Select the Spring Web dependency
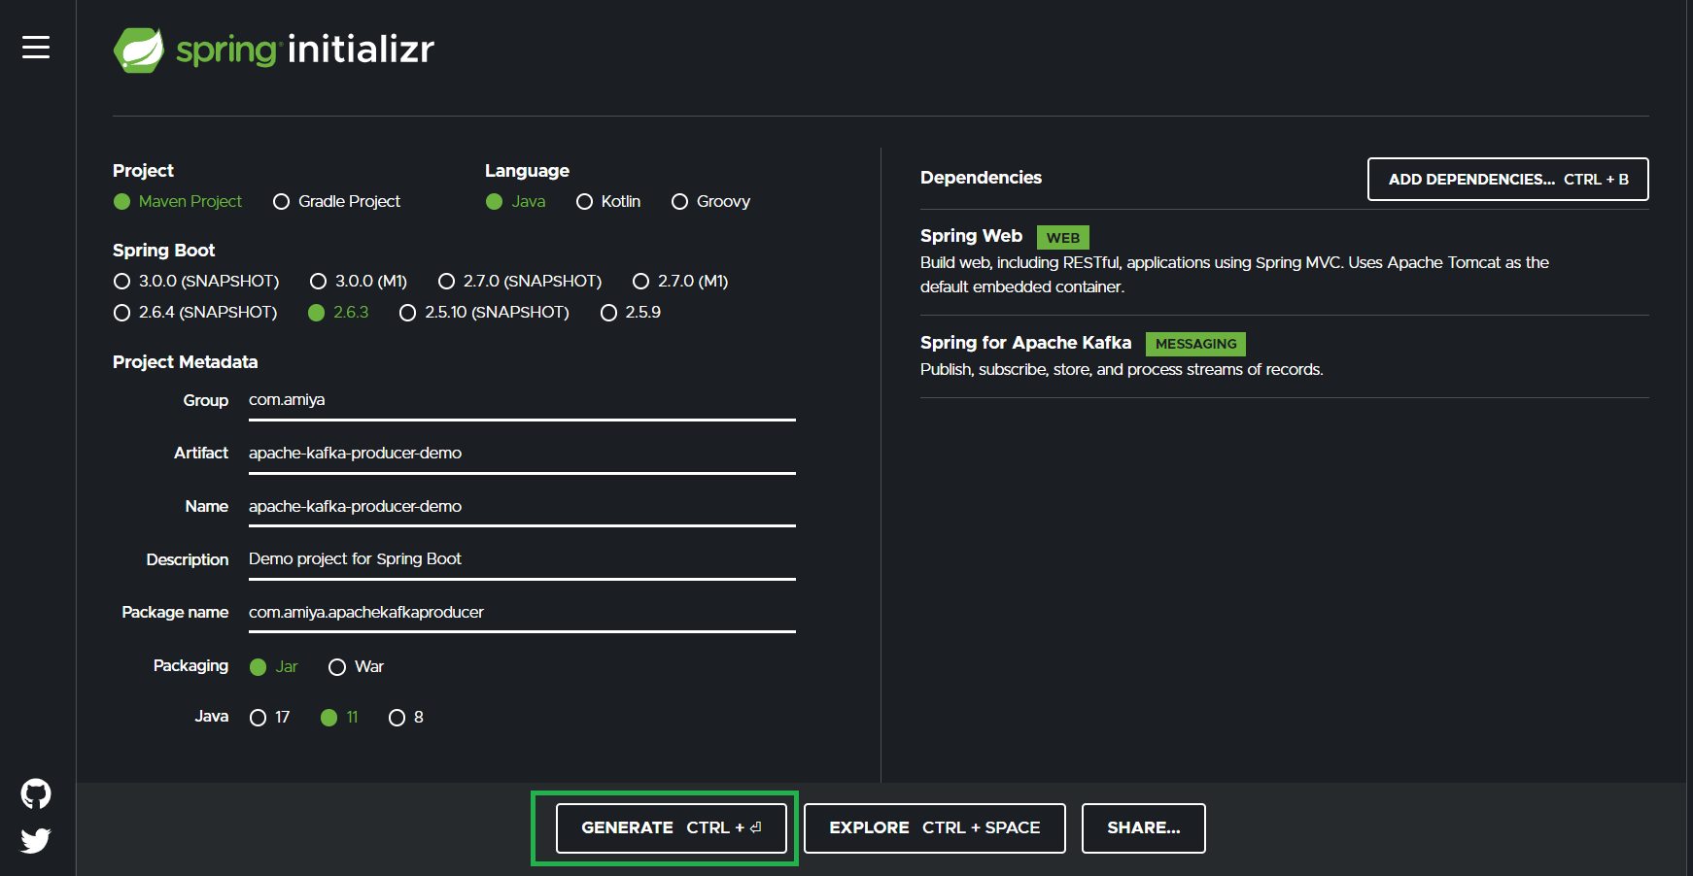Image resolution: width=1693 pixels, height=876 pixels. coord(1285,261)
